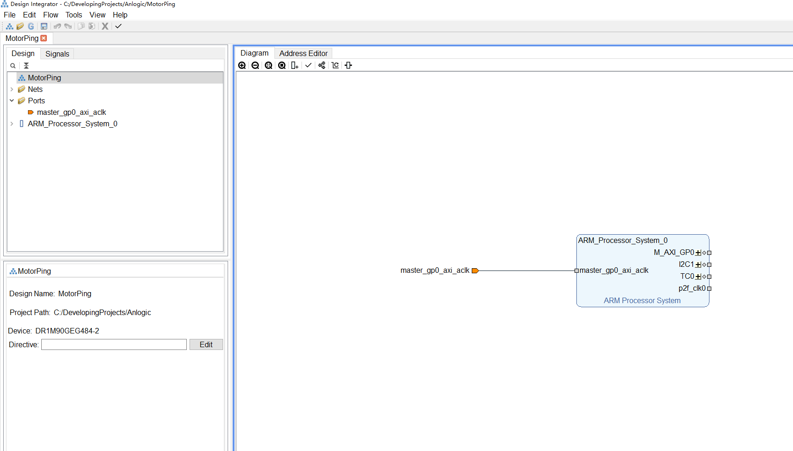Select the MotorPing root tree item

point(45,78)
